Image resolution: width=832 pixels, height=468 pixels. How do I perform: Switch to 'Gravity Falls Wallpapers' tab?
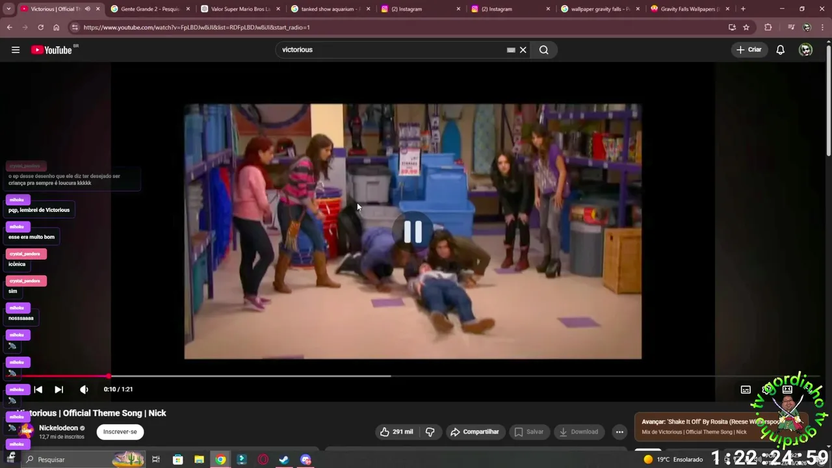[689, 9]
